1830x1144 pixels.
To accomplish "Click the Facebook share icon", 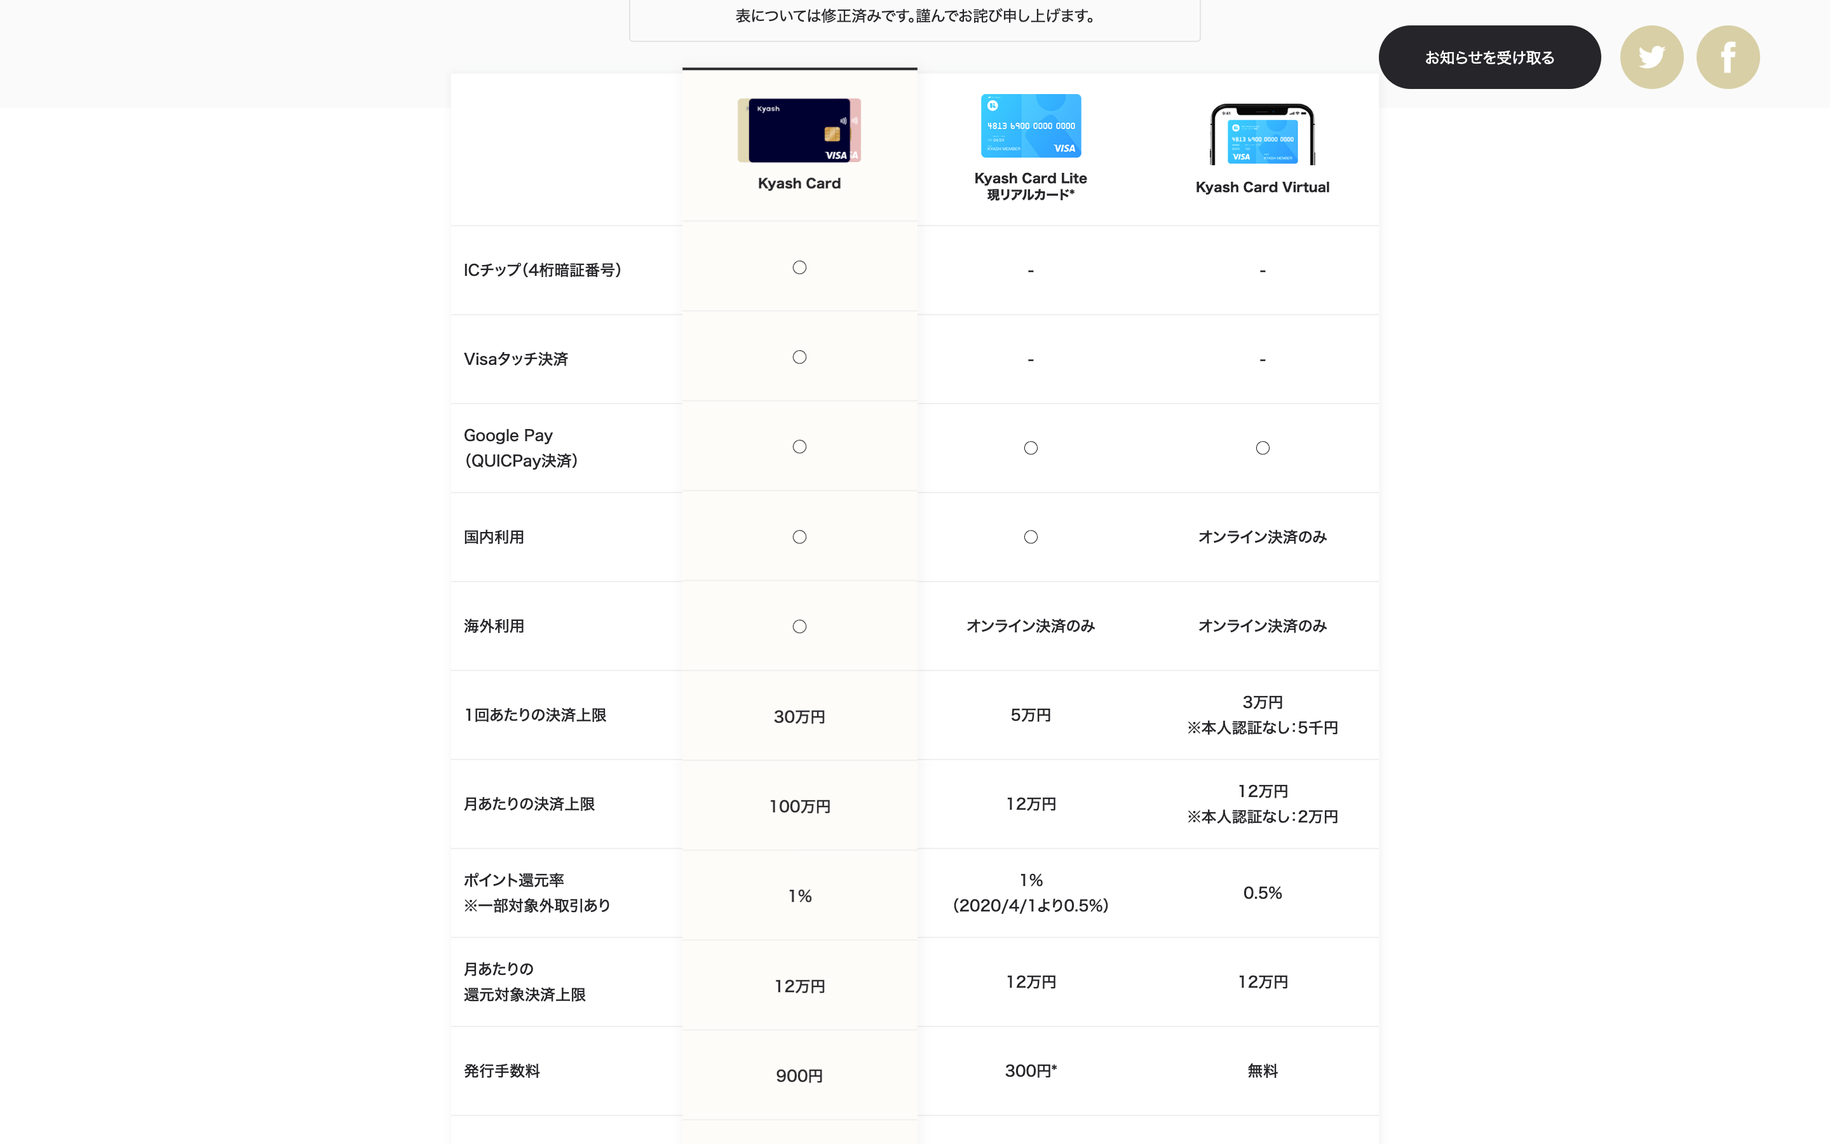I will pos(1728,57).
